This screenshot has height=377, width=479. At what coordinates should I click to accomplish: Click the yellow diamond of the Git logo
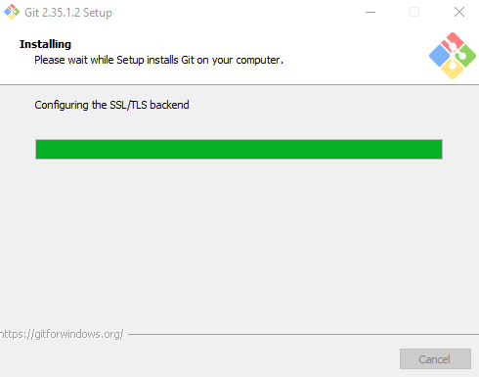click(453, 70)
